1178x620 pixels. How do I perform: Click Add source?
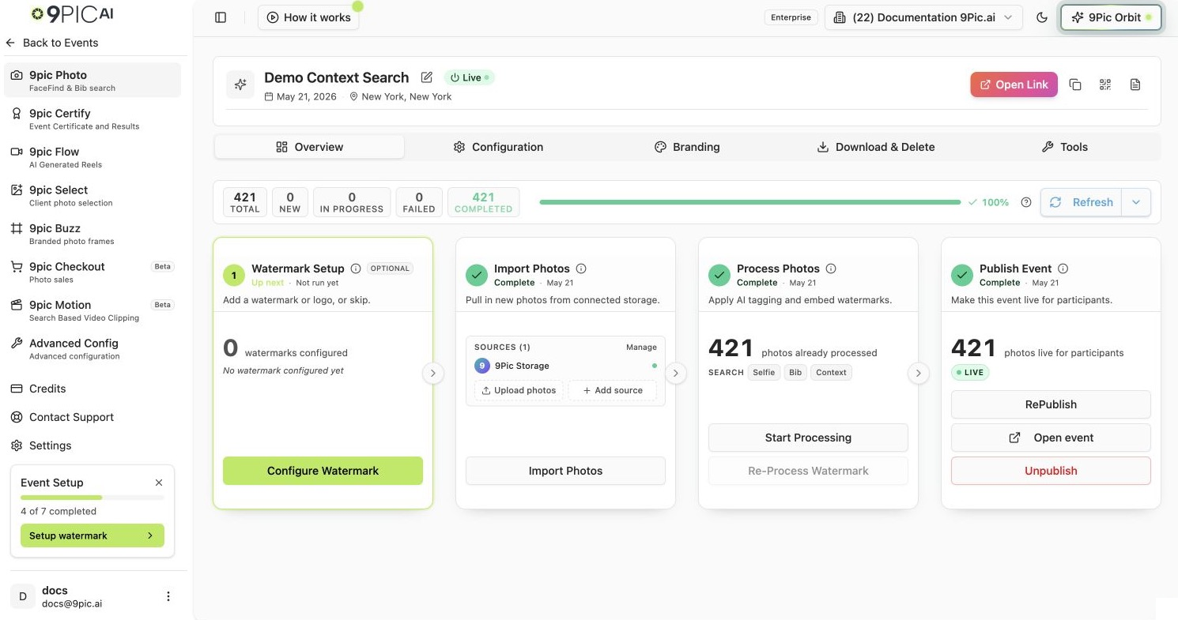pos(613,390)
